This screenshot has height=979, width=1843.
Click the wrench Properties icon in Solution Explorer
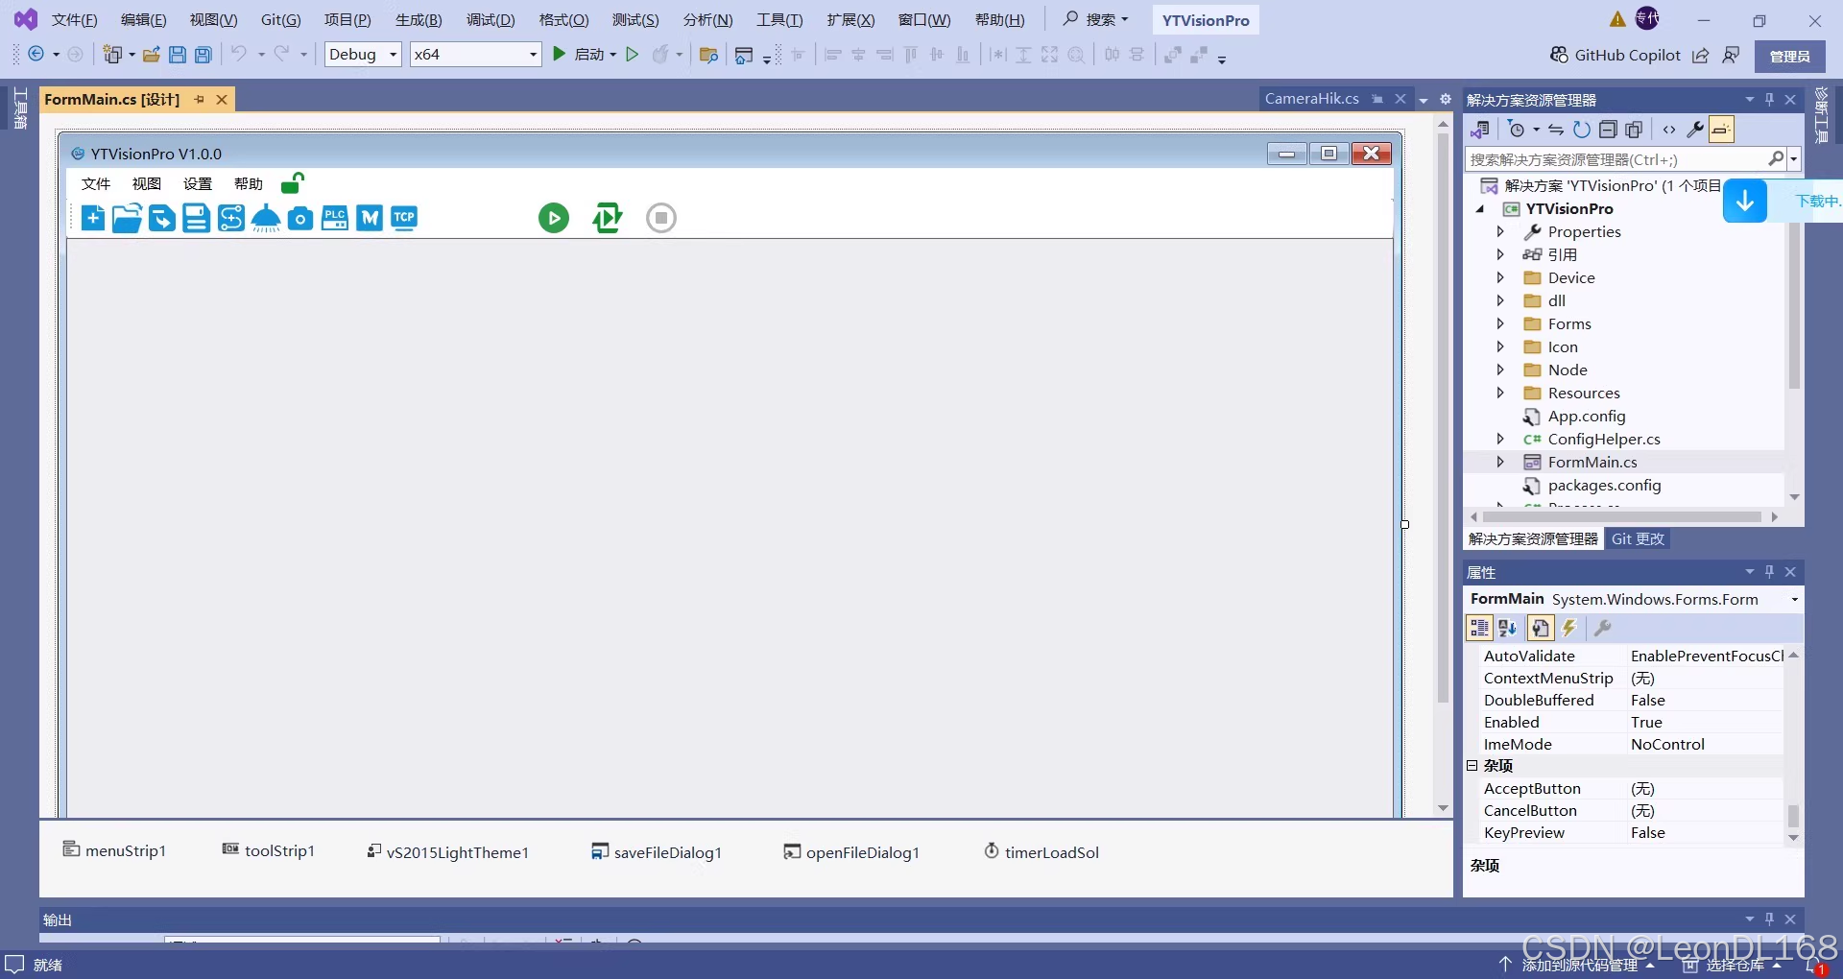pos(1695,130)
